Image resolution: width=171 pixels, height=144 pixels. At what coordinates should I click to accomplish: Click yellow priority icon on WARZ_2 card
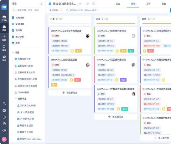coord(72,51)
